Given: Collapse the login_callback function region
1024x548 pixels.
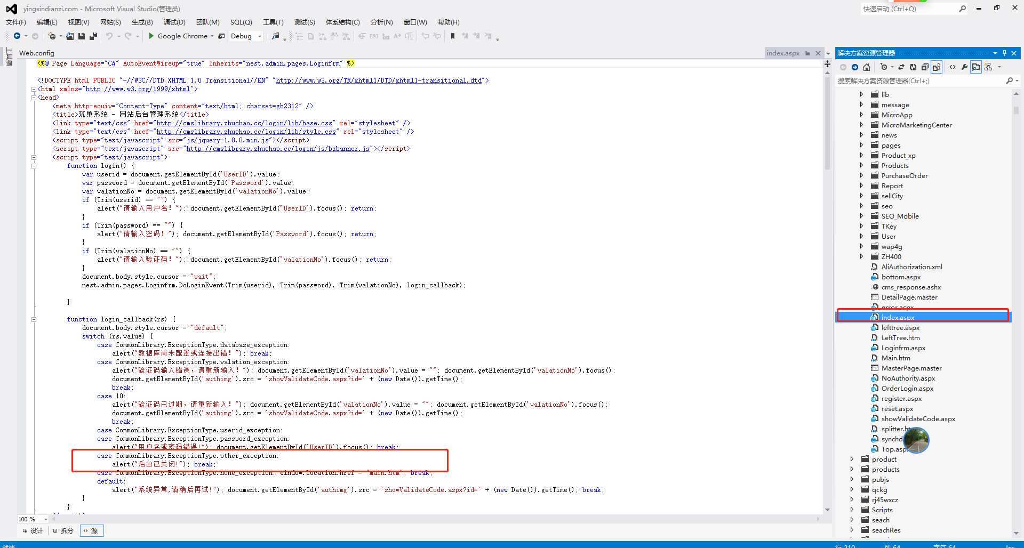Looking at the screenshot, I should pos(34,319).
